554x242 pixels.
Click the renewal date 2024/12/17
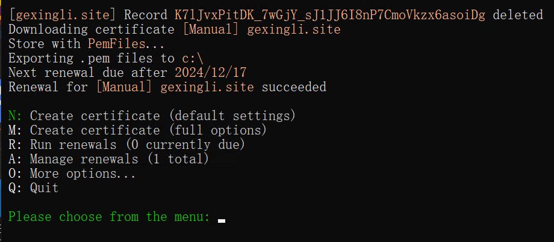click(211, 73)
